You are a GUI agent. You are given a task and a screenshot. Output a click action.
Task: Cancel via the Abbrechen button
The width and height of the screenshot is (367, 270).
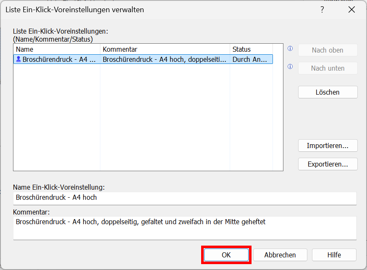pos(280,255)
